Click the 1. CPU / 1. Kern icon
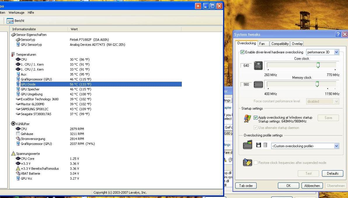The image size is (348, 198). coord(18,64)
